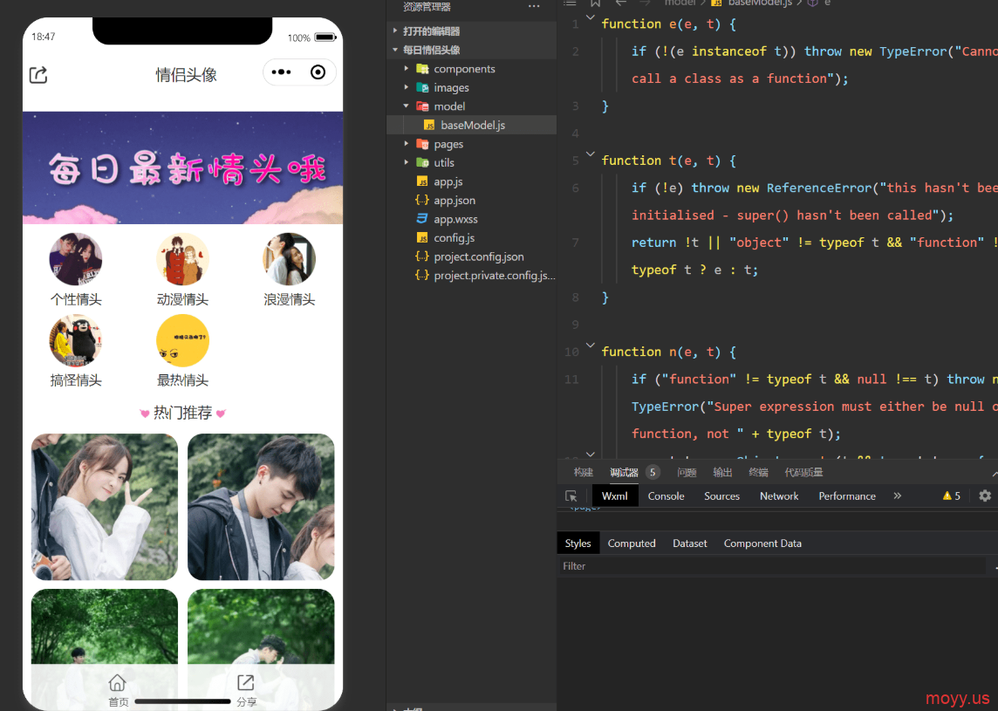Click the 每日最新情头哦 banner image

182,168
